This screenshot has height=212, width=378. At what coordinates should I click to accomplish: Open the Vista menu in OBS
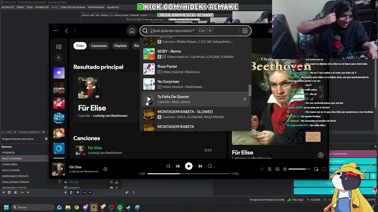click(30, 7)
